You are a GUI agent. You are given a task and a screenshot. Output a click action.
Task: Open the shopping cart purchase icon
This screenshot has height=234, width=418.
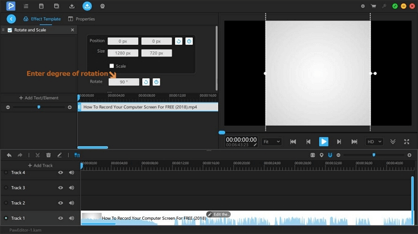coord(374,6)
